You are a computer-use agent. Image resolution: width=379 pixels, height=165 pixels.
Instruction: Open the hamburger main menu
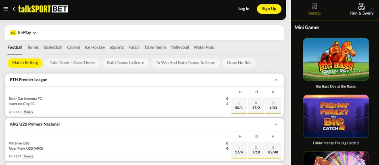pos(6,9)
